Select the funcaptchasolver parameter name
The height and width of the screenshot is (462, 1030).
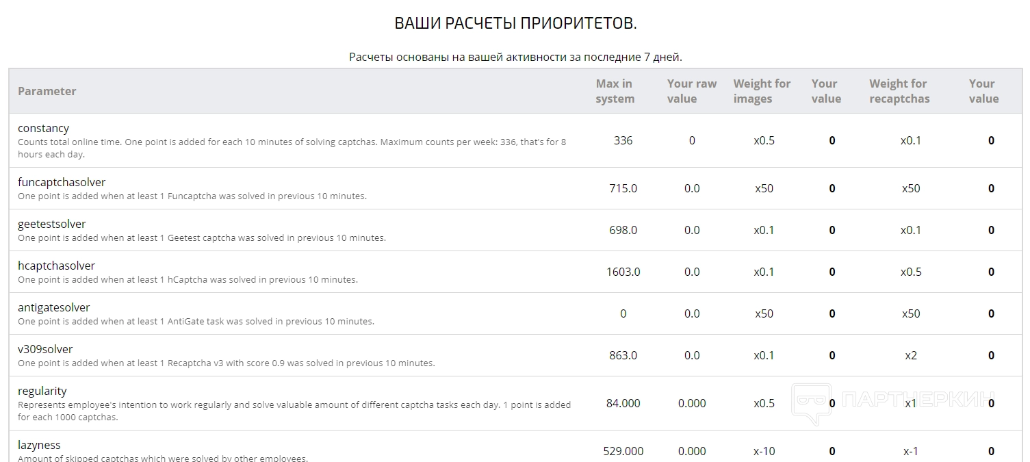click(x=62, y=182)
